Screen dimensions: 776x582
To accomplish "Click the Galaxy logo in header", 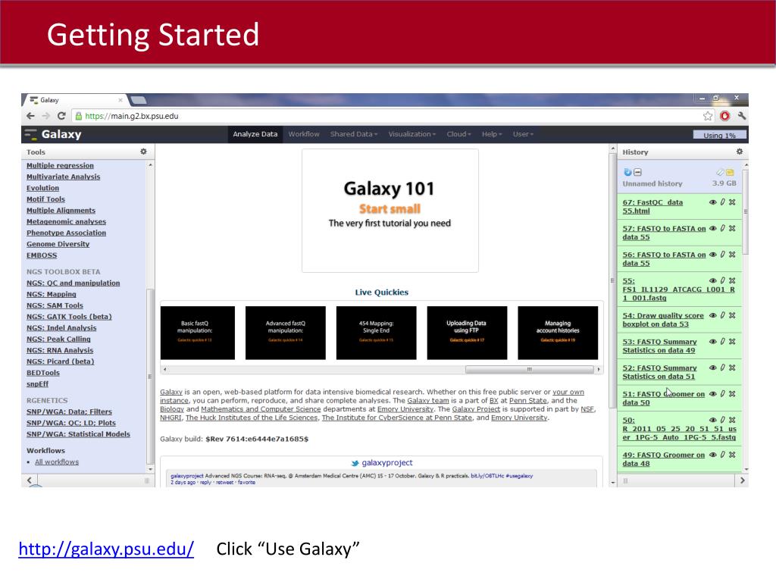I will pos(54,134).
